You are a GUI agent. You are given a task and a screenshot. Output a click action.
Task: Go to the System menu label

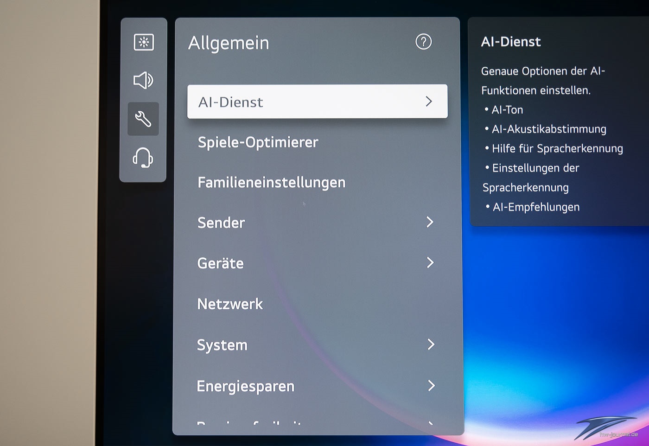(x=222, y=345)
